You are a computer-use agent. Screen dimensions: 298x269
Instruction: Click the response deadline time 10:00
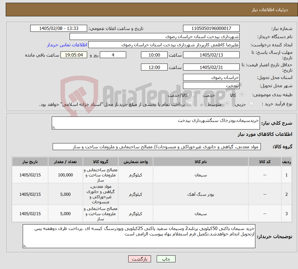(x=154, y=55)
